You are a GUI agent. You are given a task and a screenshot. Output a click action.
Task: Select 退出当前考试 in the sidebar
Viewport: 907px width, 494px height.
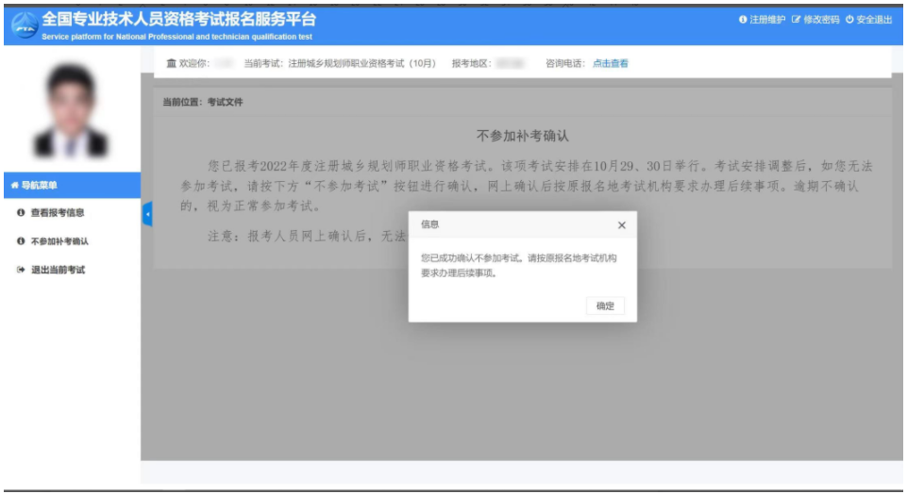point(58,270)
